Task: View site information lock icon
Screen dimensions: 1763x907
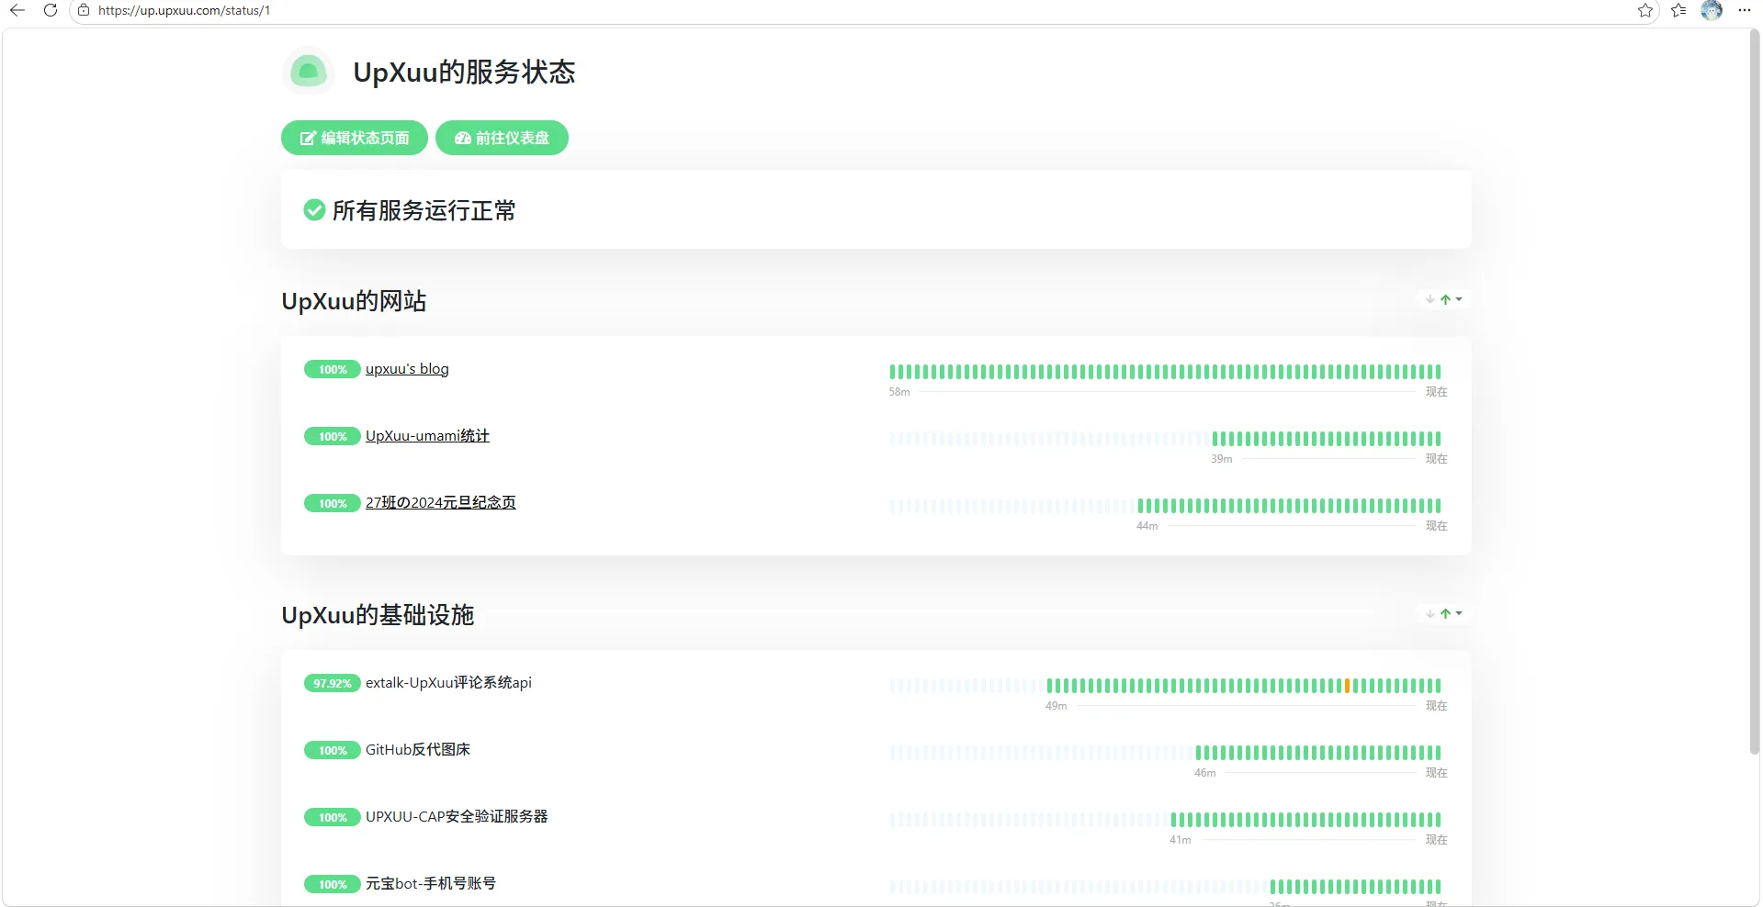Action: (84, 10)
